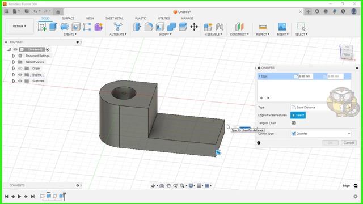Open the Create menu dropdown
The height and width of the screenshot is (204, 363).
tap(70, 34)
